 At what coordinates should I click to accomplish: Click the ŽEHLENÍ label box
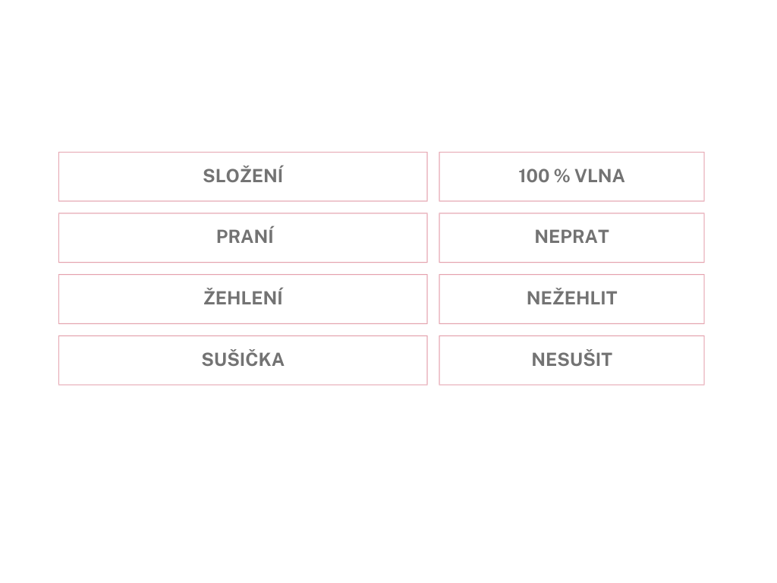(243, 298)
